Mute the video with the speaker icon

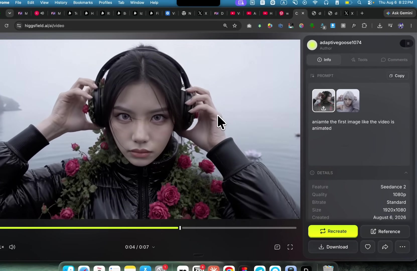[x=12, y=247]
